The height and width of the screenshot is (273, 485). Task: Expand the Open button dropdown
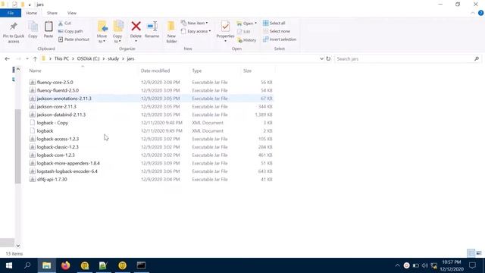pos(255,24)
